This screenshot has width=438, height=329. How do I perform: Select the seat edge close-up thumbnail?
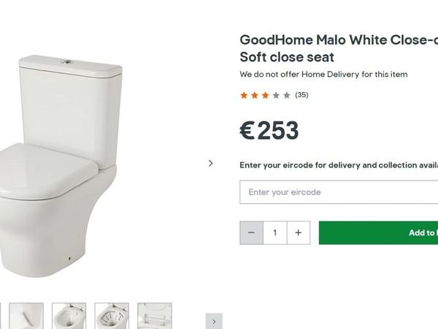coord(26,316)
